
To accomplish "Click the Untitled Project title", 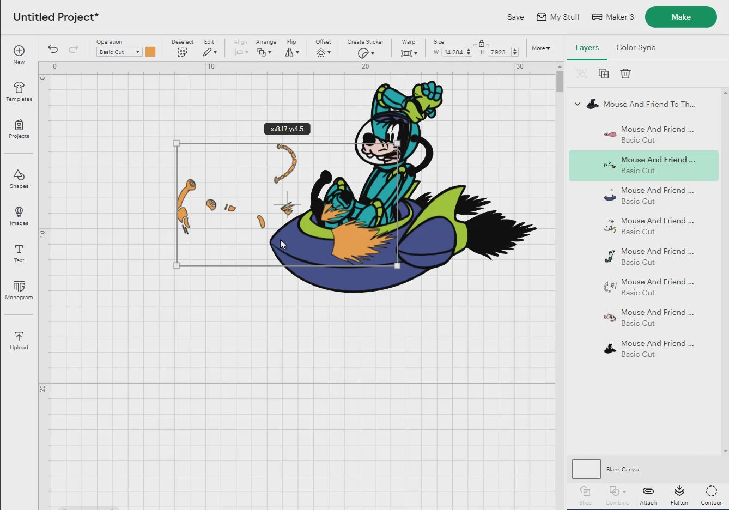I will click(56, 17).
